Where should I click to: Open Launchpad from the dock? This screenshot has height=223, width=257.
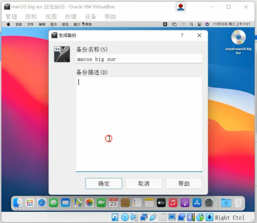30,203
